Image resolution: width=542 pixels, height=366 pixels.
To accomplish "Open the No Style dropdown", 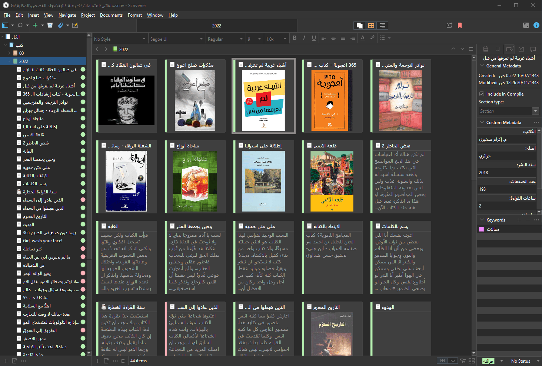I will point(119,39).
